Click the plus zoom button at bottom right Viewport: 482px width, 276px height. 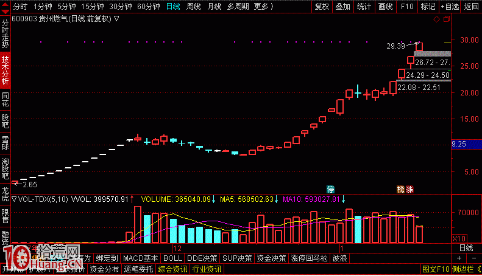(459, 258)
